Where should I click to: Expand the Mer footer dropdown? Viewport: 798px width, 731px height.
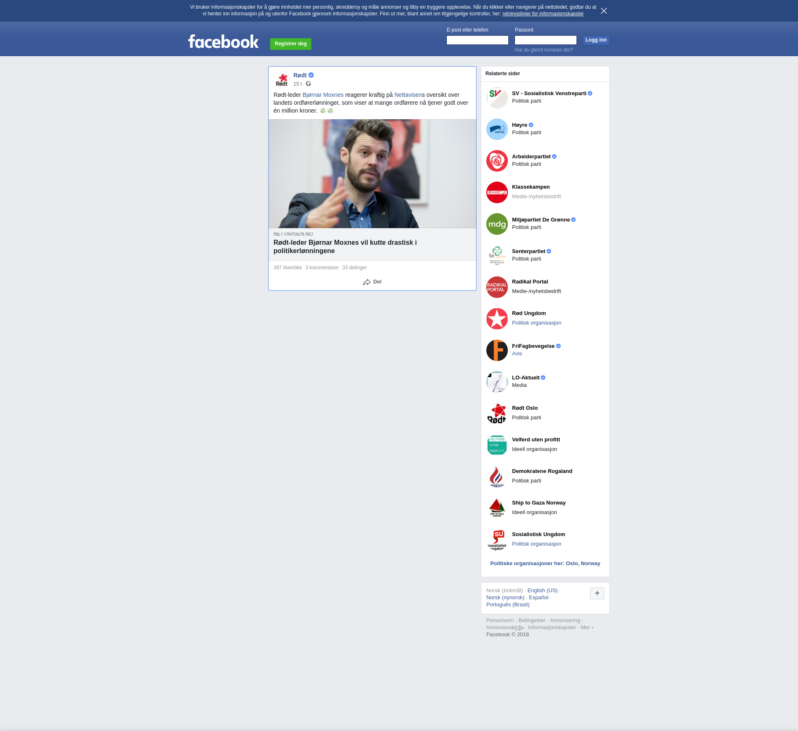tap(587, 628)
